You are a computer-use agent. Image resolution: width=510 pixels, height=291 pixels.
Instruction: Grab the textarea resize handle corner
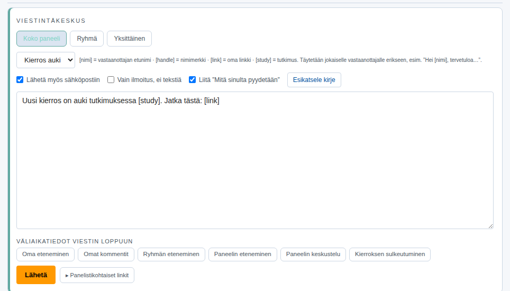point(490,226)
